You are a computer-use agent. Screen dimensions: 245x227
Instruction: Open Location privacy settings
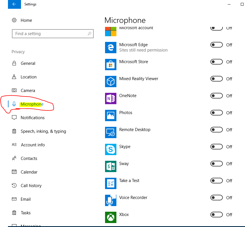[29, 77]
